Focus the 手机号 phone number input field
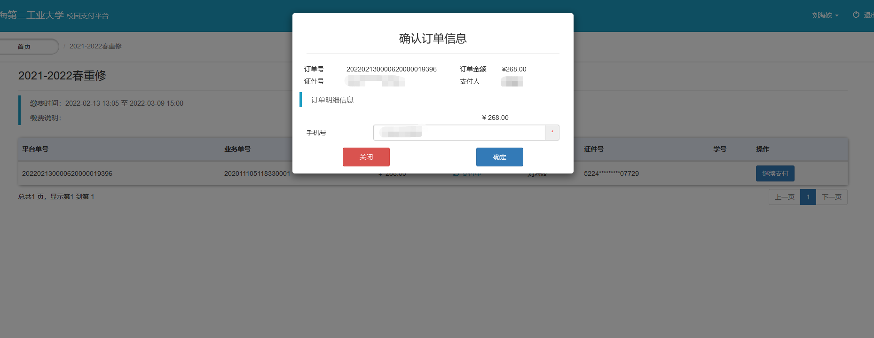This screenshot has width=874, height=338. (459, 133)
